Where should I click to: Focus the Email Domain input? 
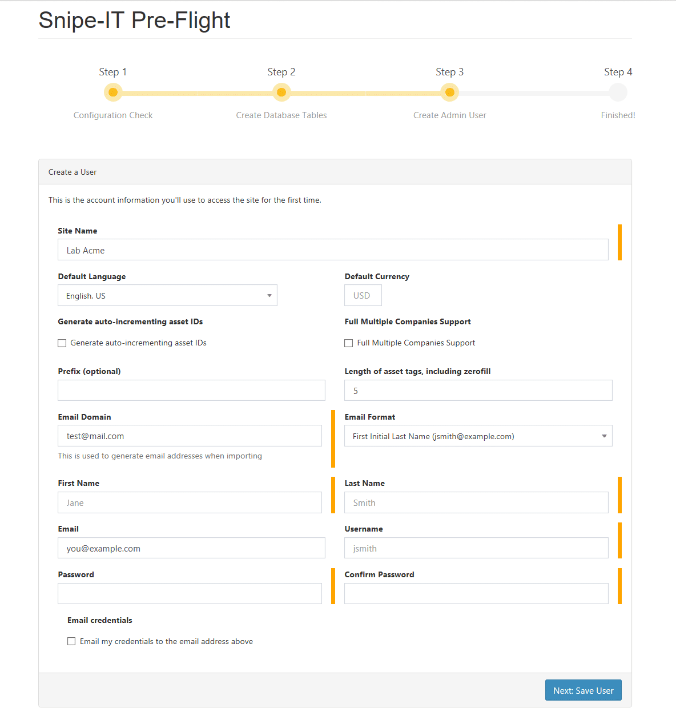[190, 436]
